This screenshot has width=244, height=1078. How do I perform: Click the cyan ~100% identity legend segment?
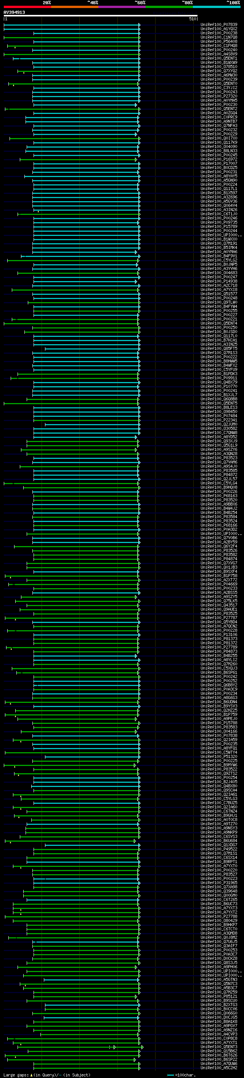click(x=217, y=7)
